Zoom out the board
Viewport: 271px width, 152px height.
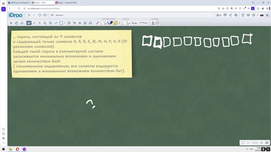pos(248,143)
